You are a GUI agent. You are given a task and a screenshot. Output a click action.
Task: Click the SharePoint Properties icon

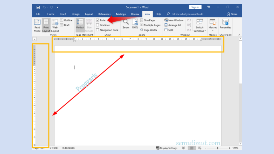(225, 24)
